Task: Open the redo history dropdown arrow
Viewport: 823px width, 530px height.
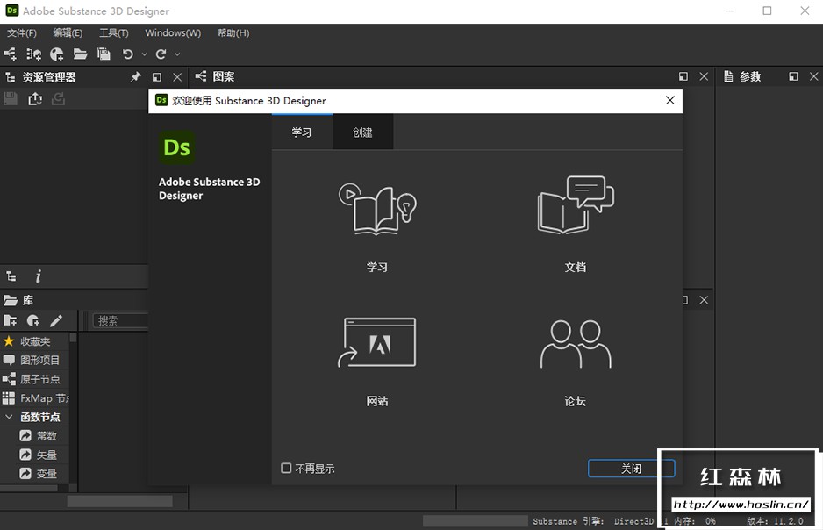Action: point(177,54)
